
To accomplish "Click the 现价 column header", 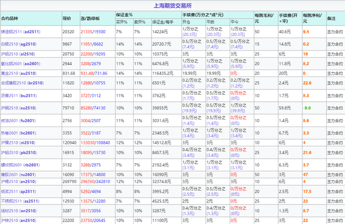I will [x=67, y=18].
